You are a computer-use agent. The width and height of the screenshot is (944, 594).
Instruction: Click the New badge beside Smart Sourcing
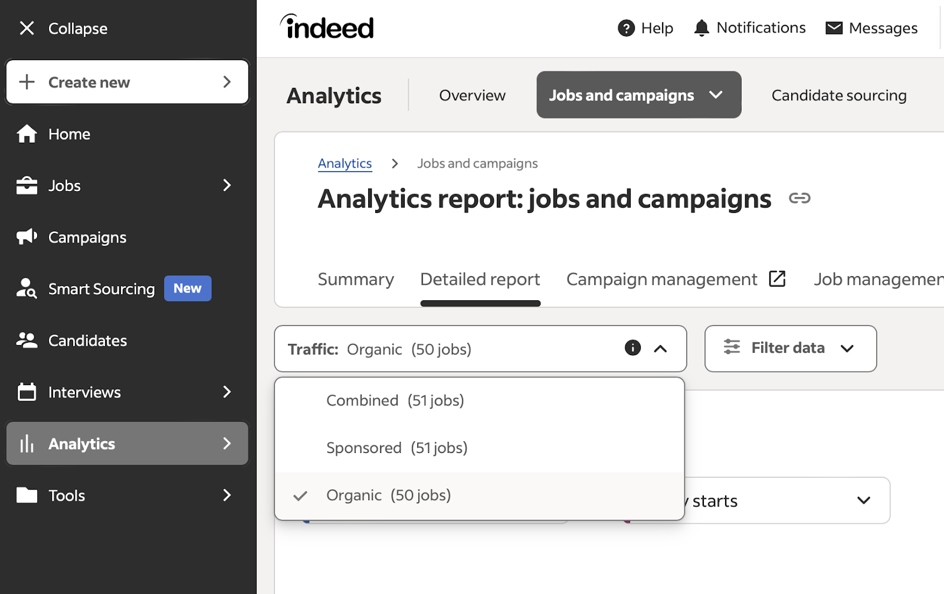coord(188,288)
